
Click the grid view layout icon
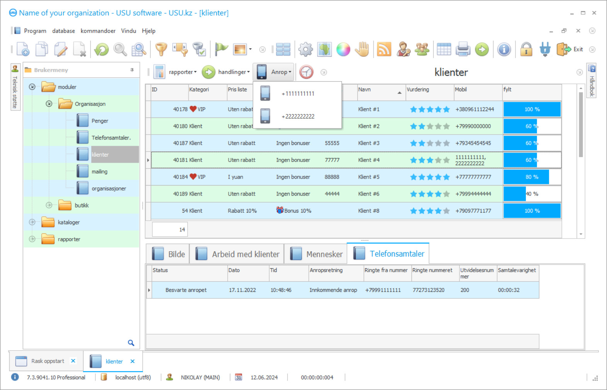(283, 49)
